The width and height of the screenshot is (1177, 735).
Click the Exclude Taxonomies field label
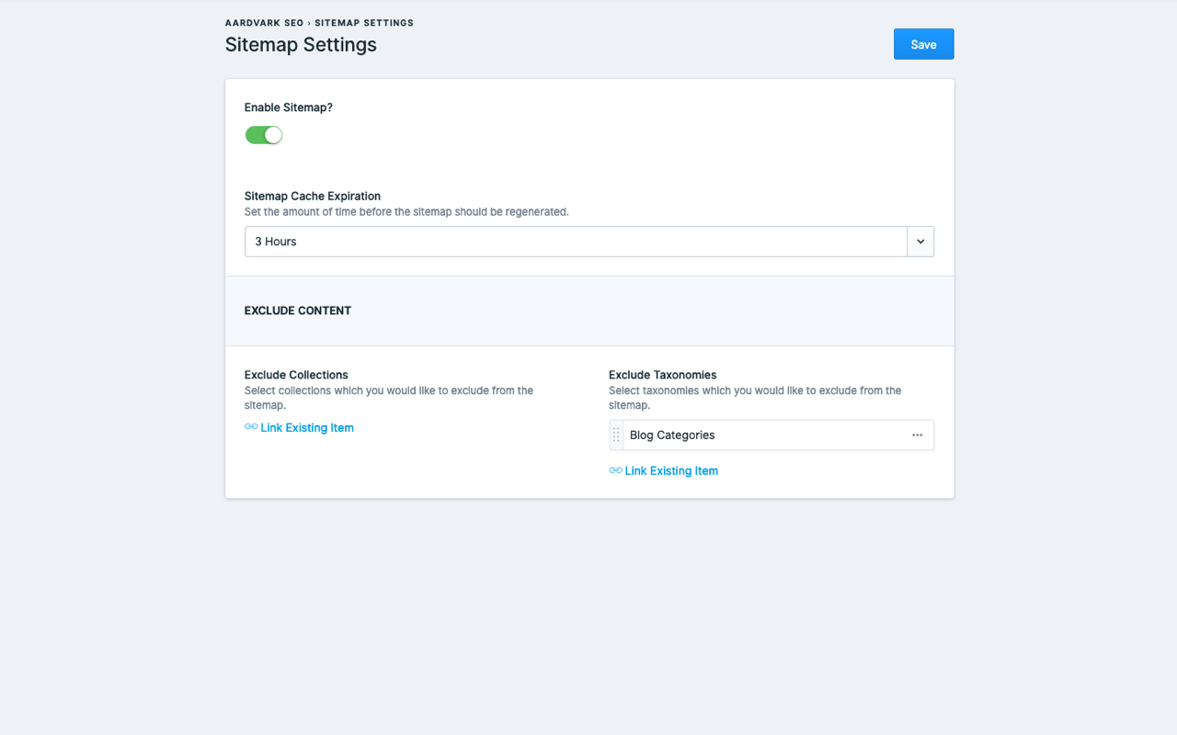pyautogui.click(x=662, y=375)
